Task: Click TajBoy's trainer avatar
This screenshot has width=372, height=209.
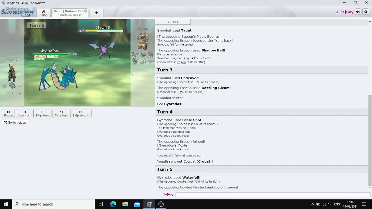Action: click(x=12, y=72)
